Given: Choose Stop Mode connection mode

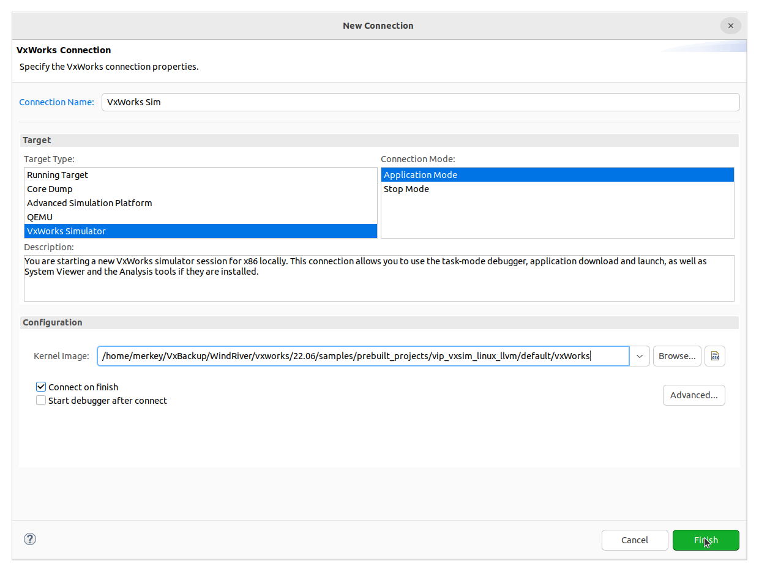Looking at the screenshot, I should coord(558,189).
